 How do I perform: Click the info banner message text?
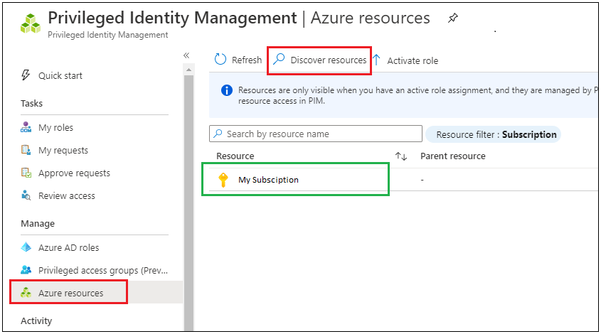tap(417, 95)
